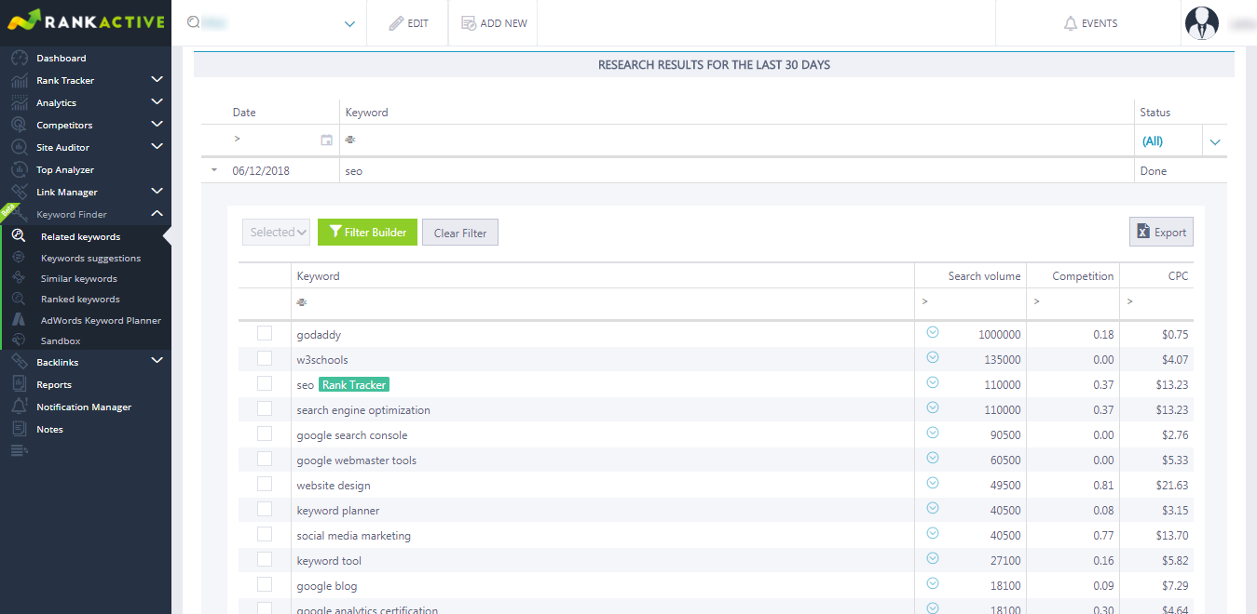Image resolution: width=1257 pixels, height=614 pixels.
Task: Click the Analytics sidebar icon
Action: (19, 102)
